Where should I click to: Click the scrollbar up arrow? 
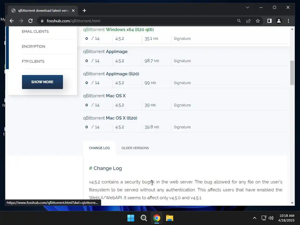click(292, 29)
